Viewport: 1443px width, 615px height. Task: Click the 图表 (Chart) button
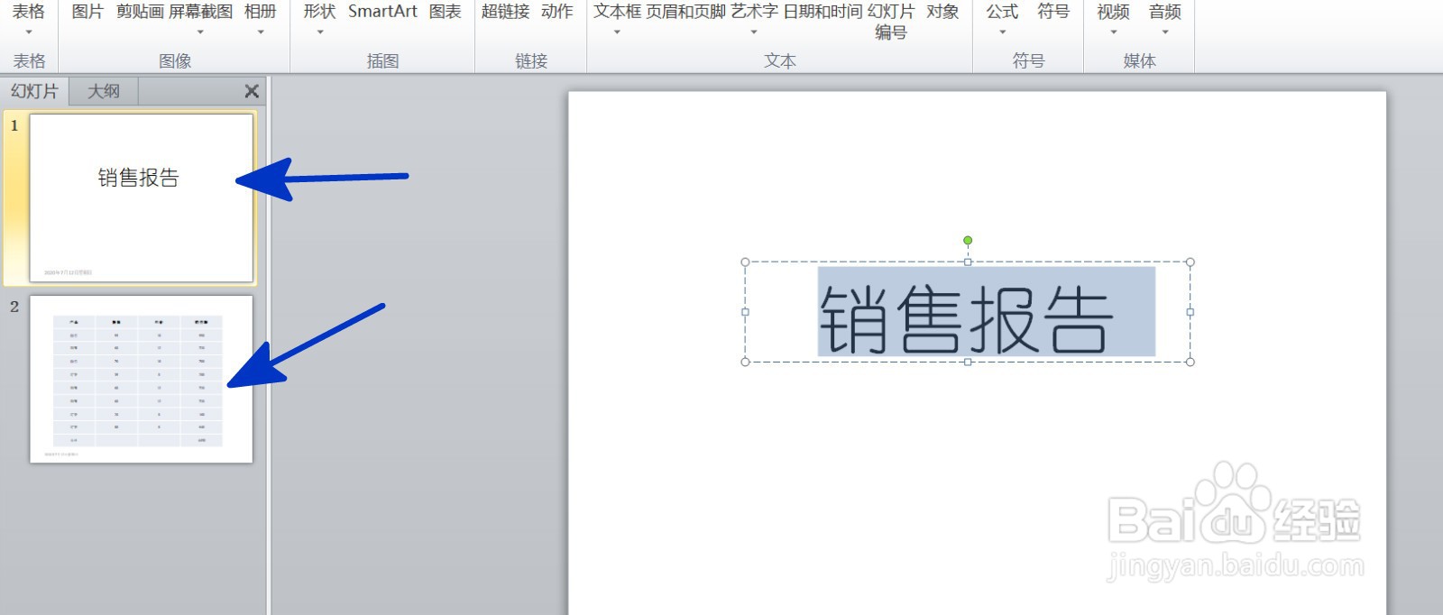(445, 12)
